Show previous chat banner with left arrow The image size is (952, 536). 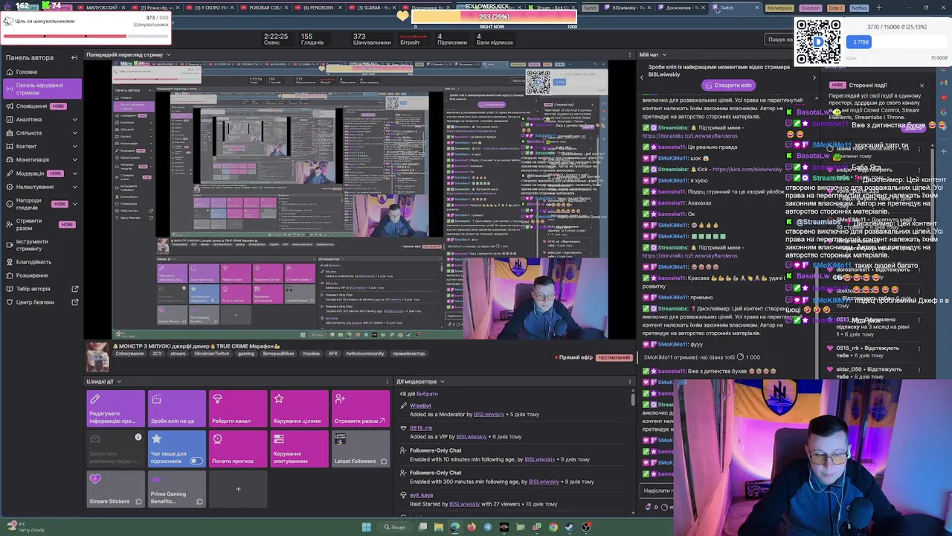pyautogui.click(x=643, y=77)
